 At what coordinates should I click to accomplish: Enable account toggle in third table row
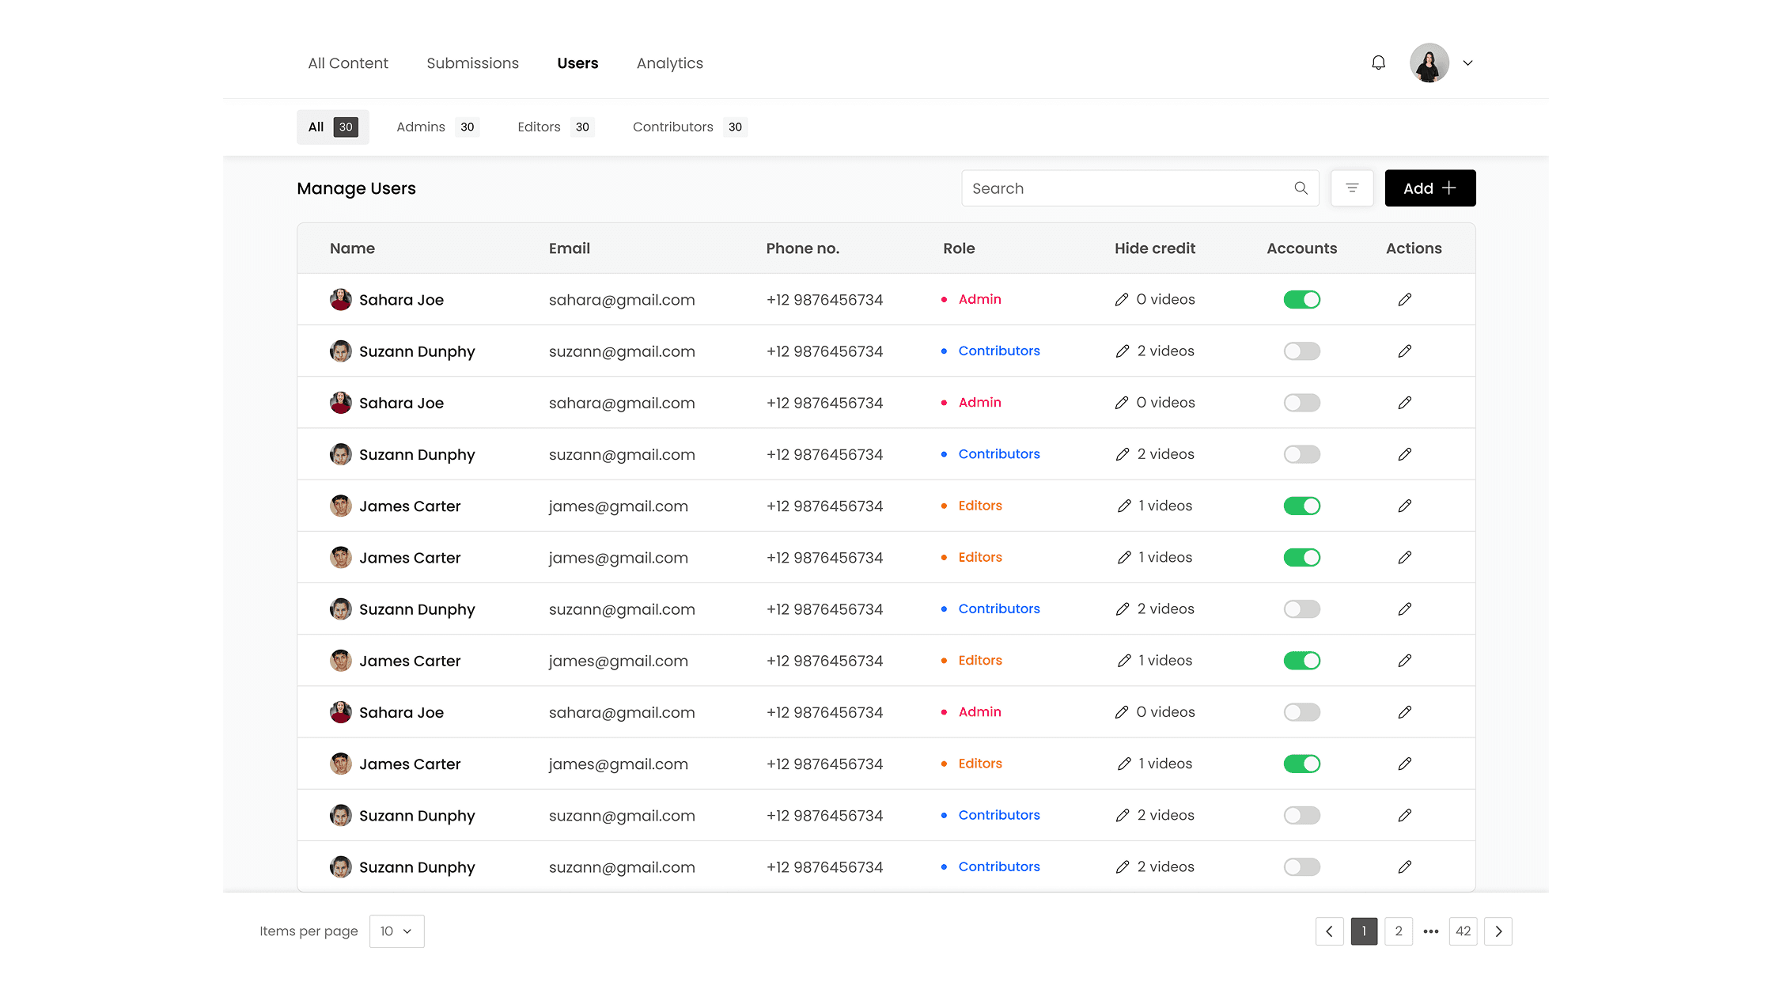click(1301, 403)
